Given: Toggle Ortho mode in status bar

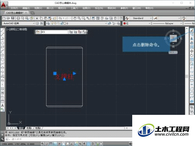Looking at the screenshot, I should click(55, 144).
